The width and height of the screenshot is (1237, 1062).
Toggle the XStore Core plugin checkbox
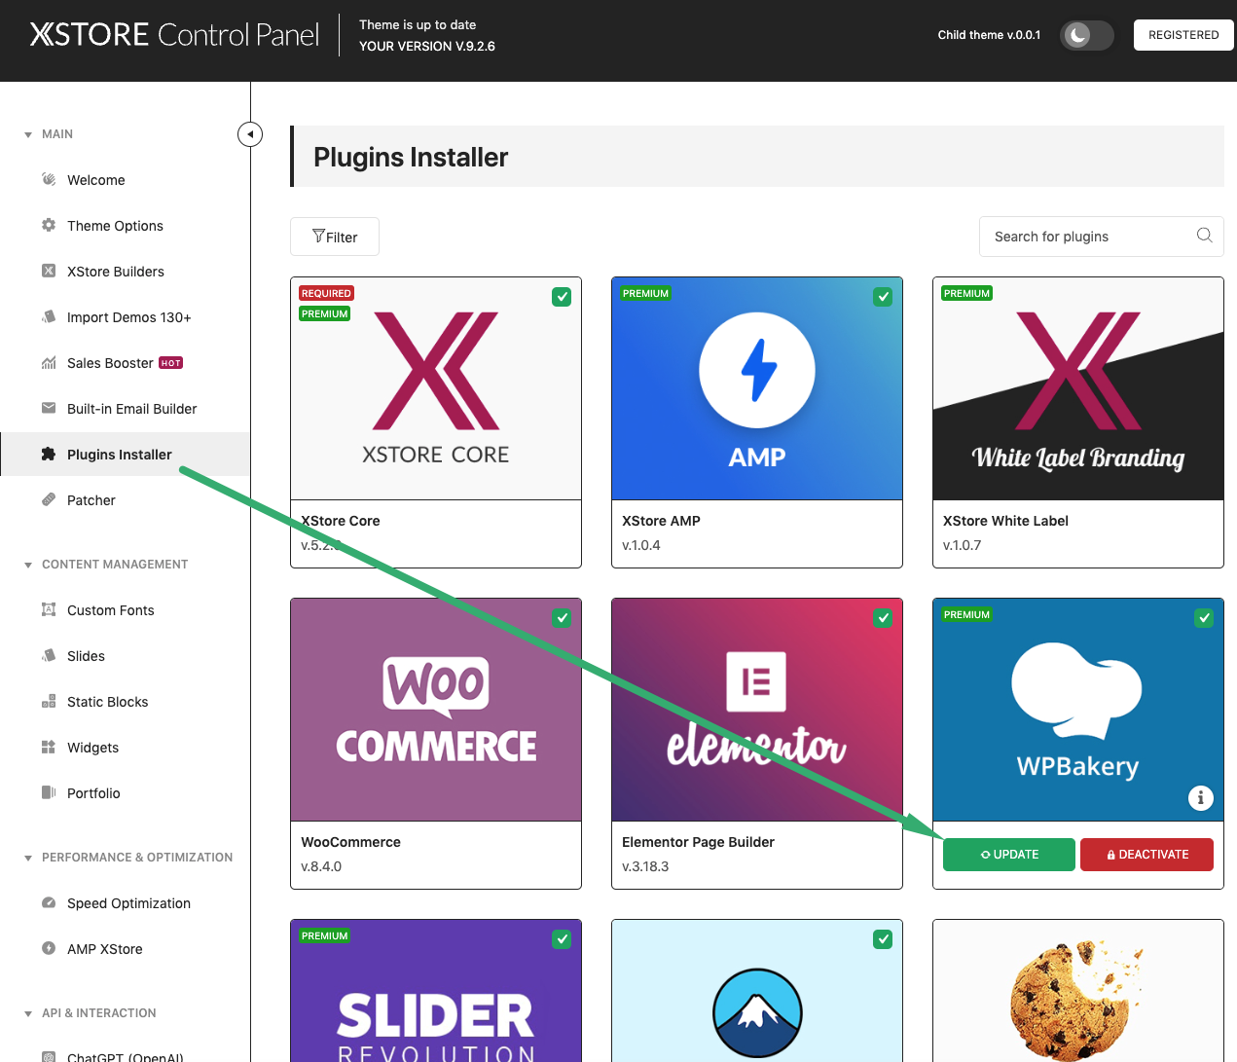click(562, 297)
